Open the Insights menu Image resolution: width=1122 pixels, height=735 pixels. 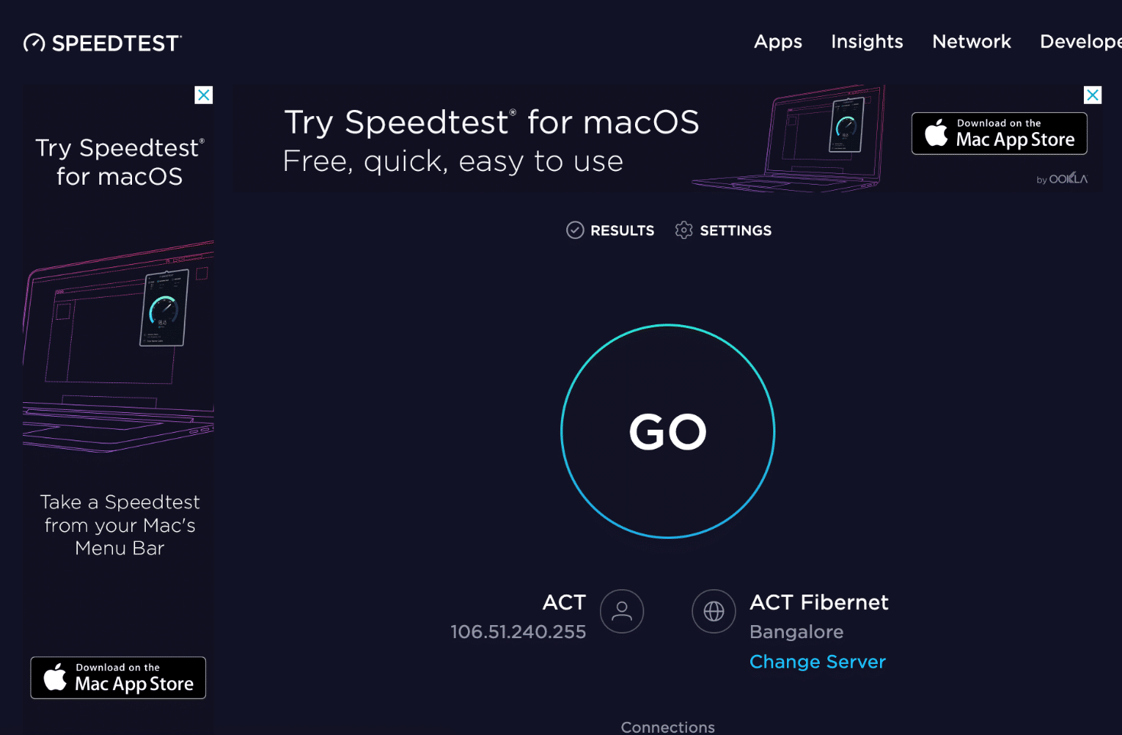[867, 42]
